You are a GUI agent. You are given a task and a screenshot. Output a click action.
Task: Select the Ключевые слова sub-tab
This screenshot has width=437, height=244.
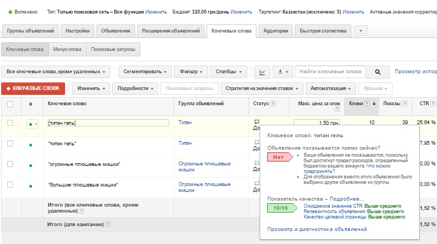24,49
